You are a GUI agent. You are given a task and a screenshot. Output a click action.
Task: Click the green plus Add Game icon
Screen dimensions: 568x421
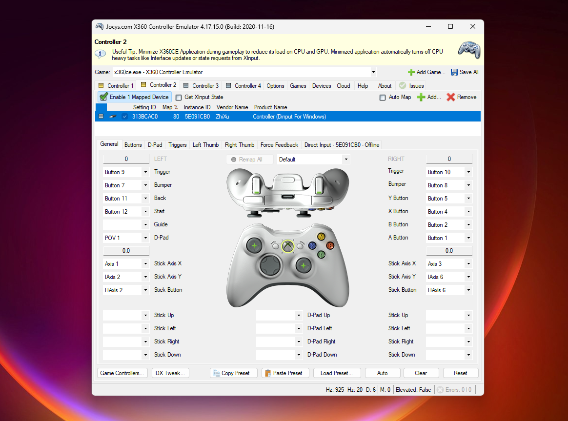tap(411, 72)
